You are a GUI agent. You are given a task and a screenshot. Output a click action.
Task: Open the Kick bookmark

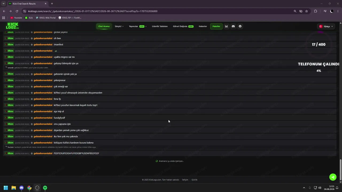point(29,18)
